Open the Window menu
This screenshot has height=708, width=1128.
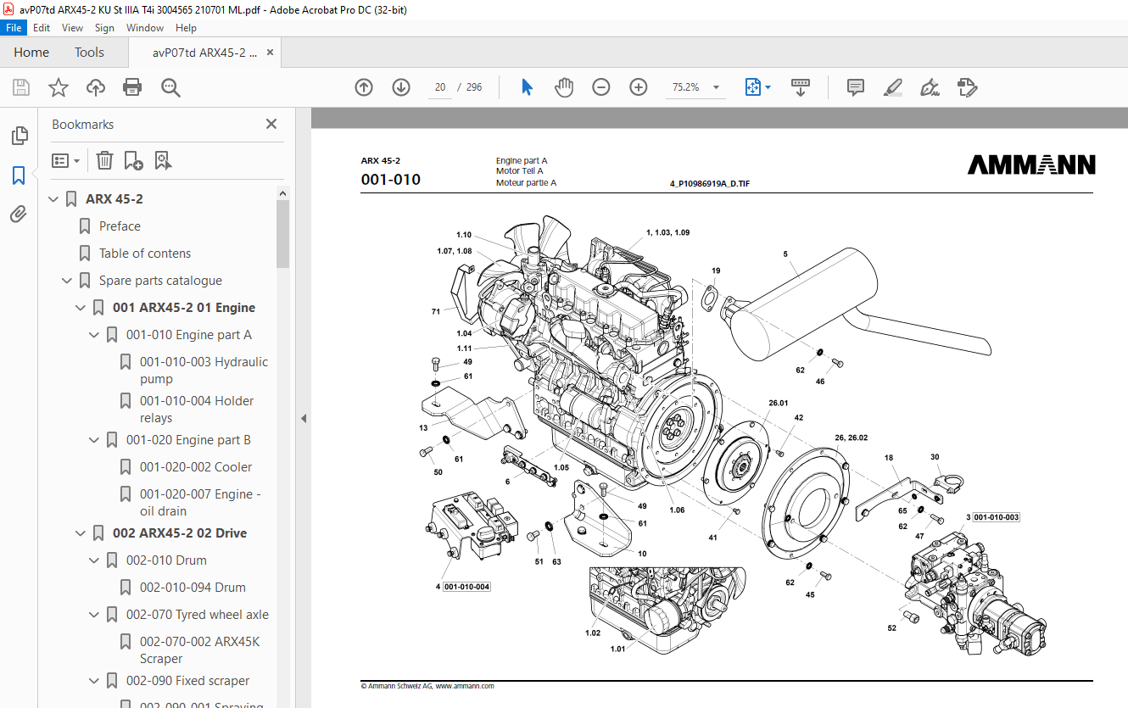145,28
